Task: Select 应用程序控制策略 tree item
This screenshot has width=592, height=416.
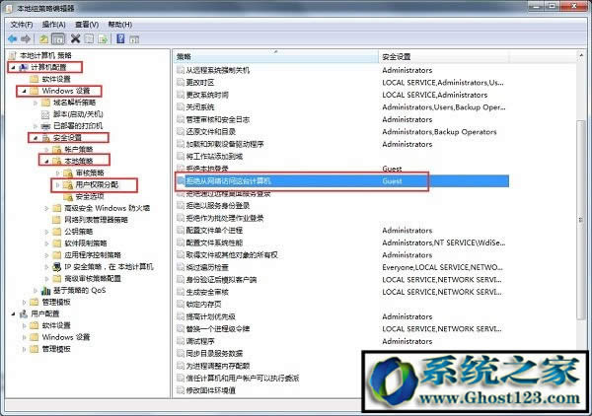Action: [x=93, y=255]
